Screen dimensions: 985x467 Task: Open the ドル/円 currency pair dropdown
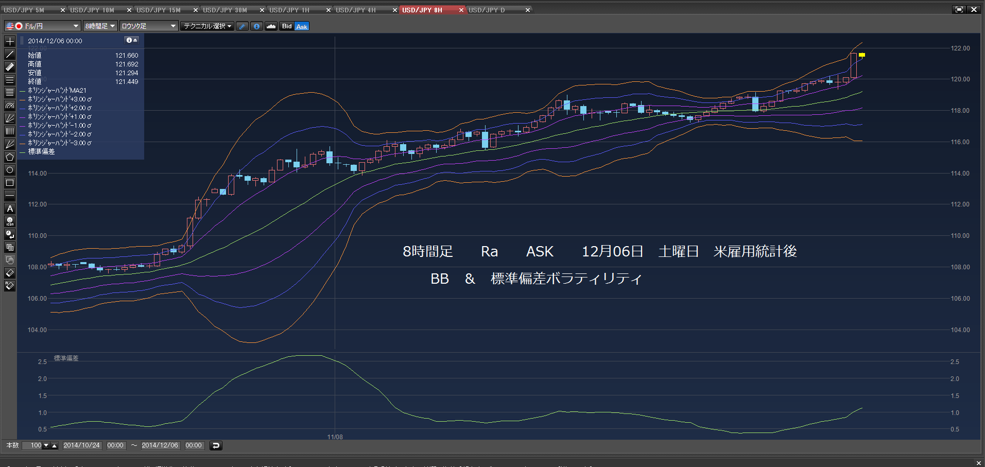click(x=43, y=26)
